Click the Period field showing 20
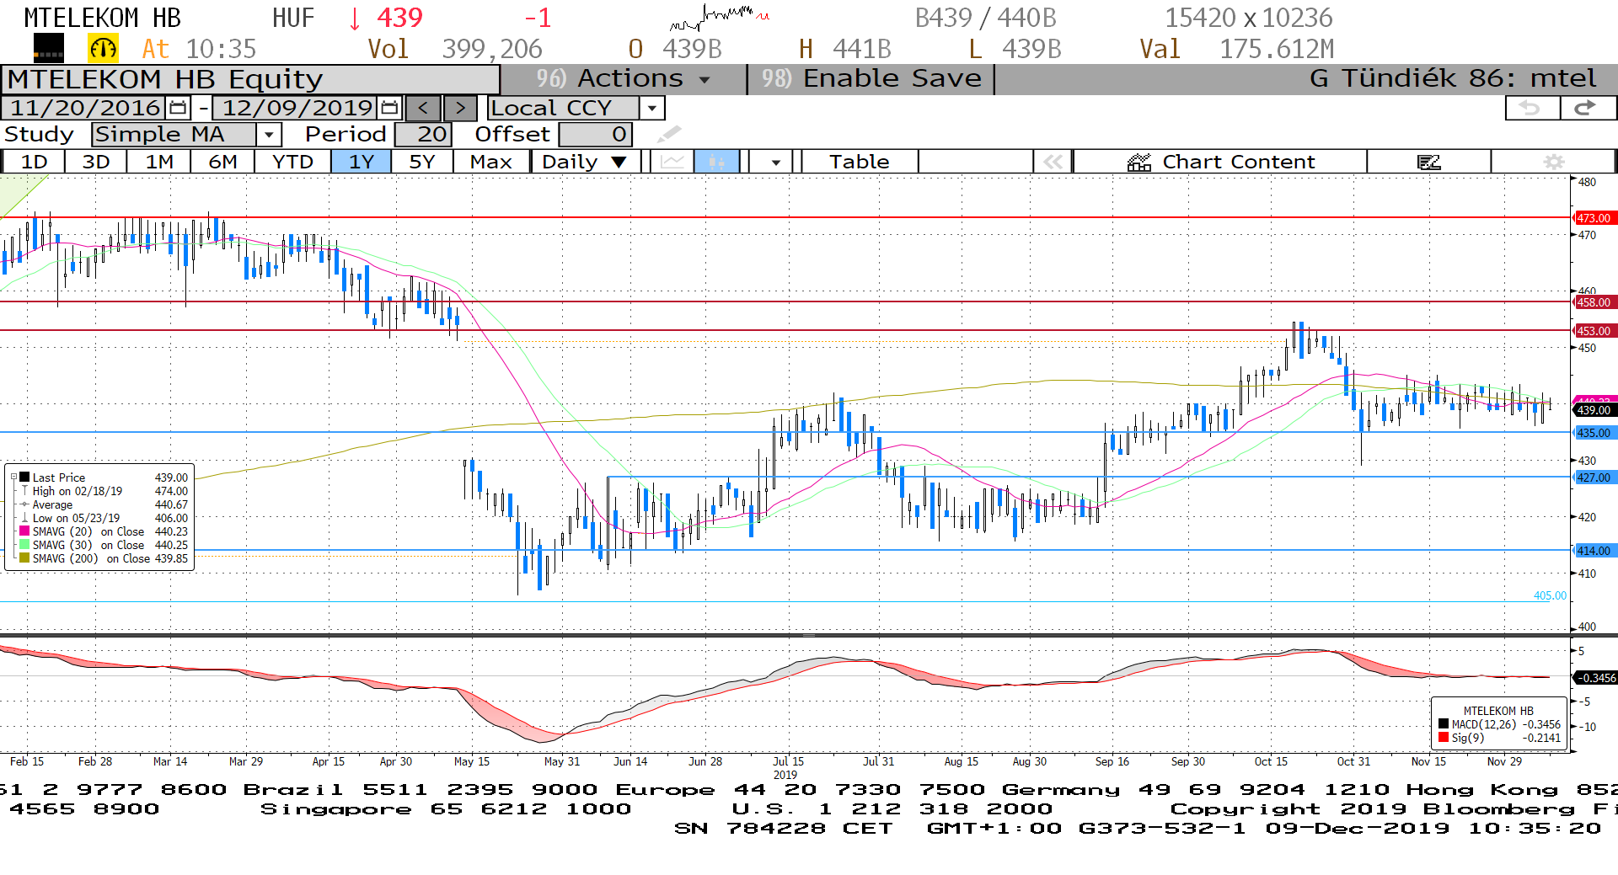The height and width of the screenshot is (875, 1618). (423, 134)
